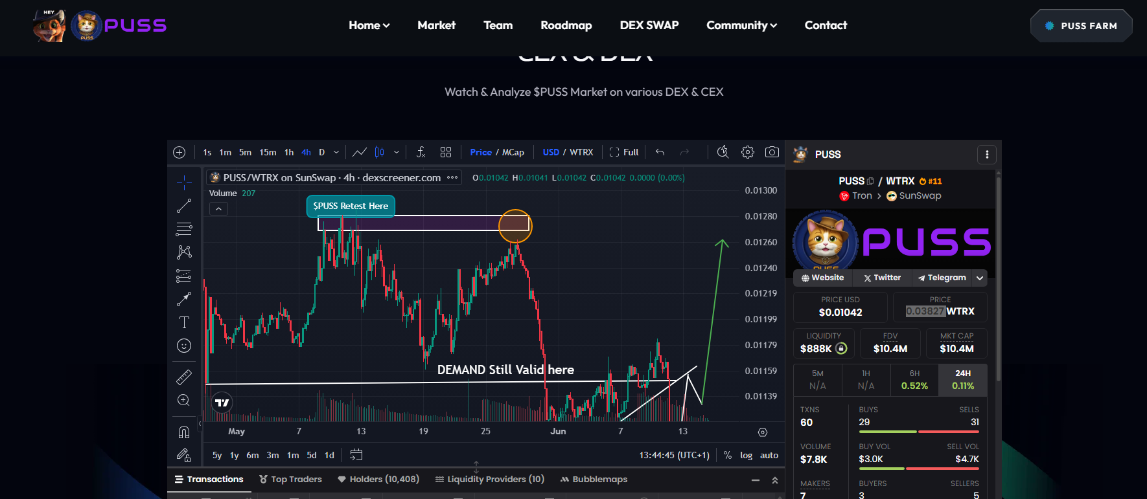Open the chart layout grid icon
Image resolution: width=1147 pixels, height=499 pixels.
(x=446, y=152)
